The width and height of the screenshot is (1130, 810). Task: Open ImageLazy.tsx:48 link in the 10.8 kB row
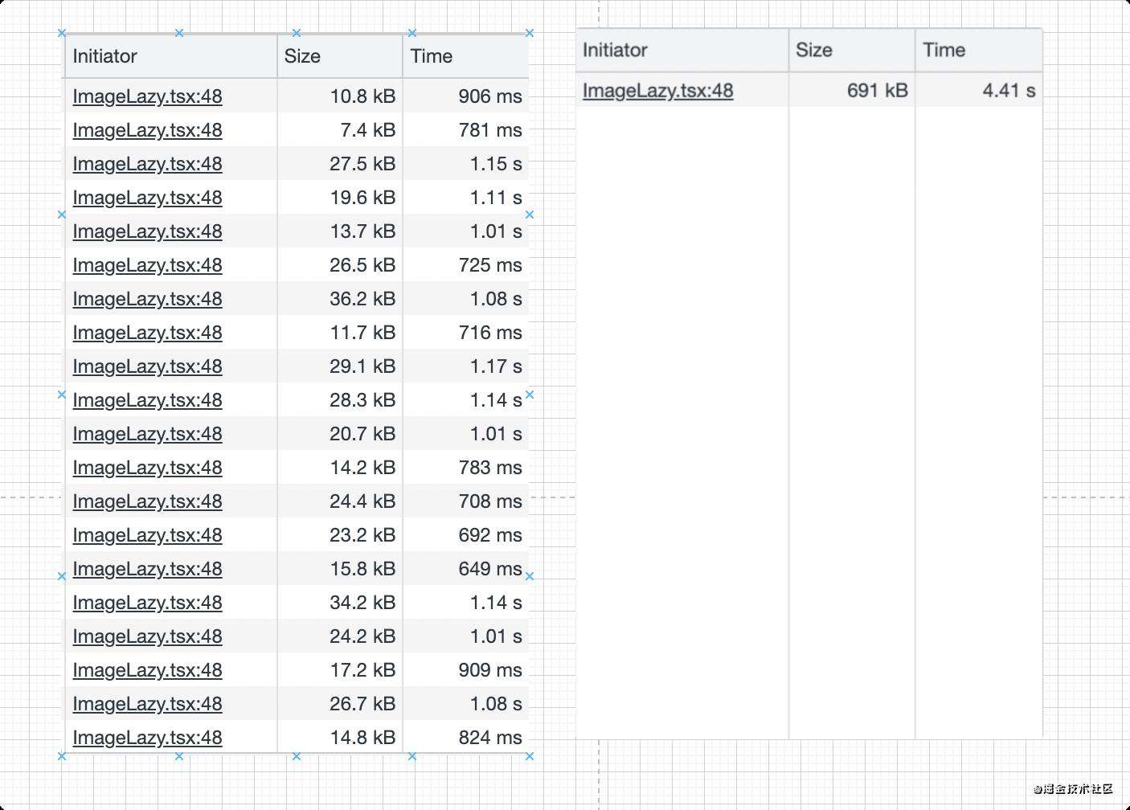(147, 96)
